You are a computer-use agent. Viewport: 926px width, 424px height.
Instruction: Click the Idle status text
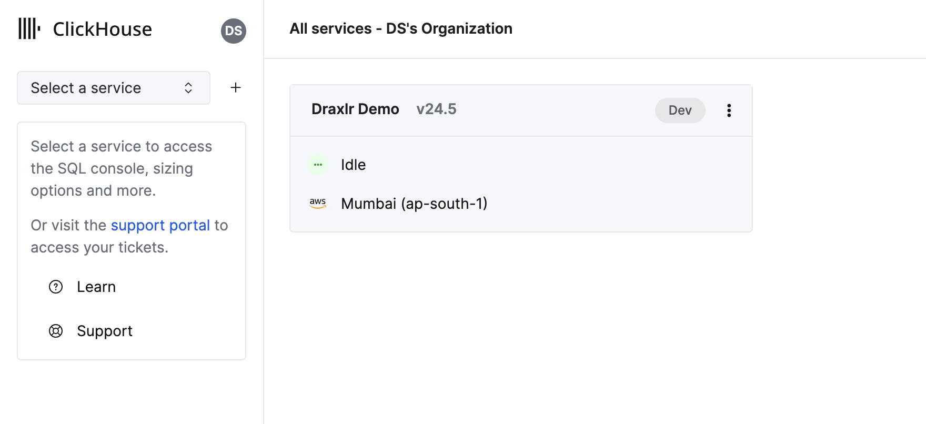click(x=353, y=165)
